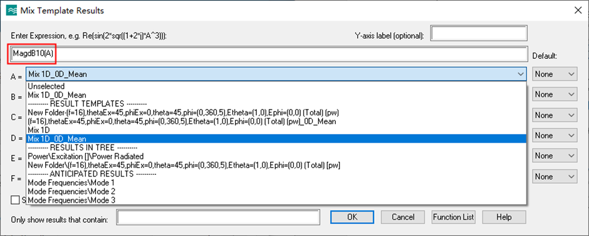Expand the Default dropdown for variable F

555,177
